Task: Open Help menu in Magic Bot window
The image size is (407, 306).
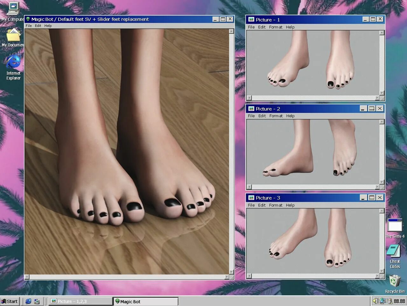Action: 48,26
